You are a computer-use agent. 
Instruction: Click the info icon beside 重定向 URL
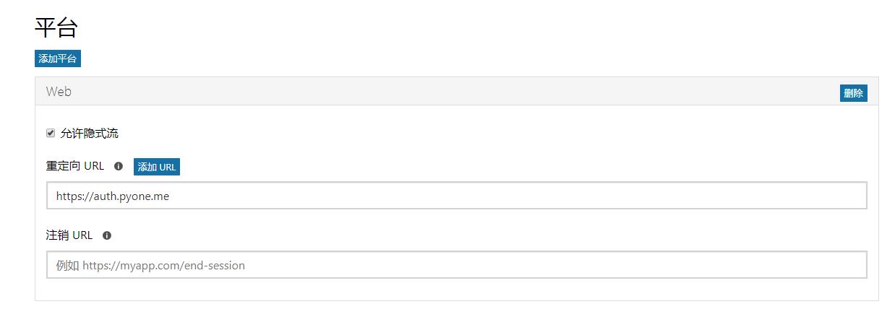click(x=119, y=166)
